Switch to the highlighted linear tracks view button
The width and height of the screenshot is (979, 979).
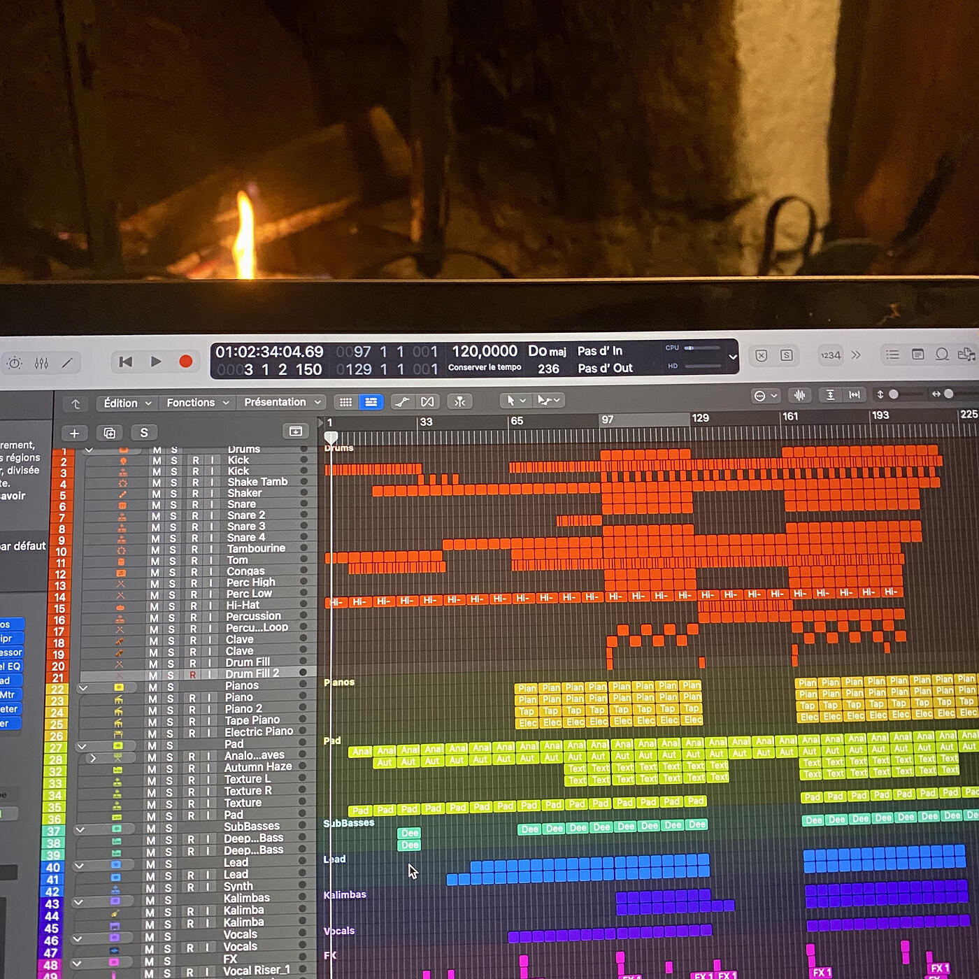tap(371, 402)
